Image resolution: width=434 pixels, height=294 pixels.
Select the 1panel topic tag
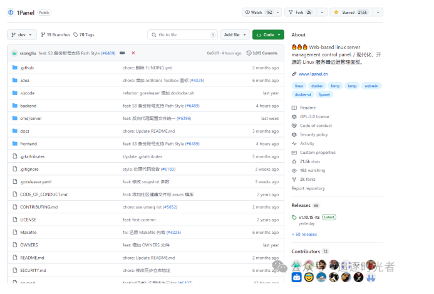[324, 94]
